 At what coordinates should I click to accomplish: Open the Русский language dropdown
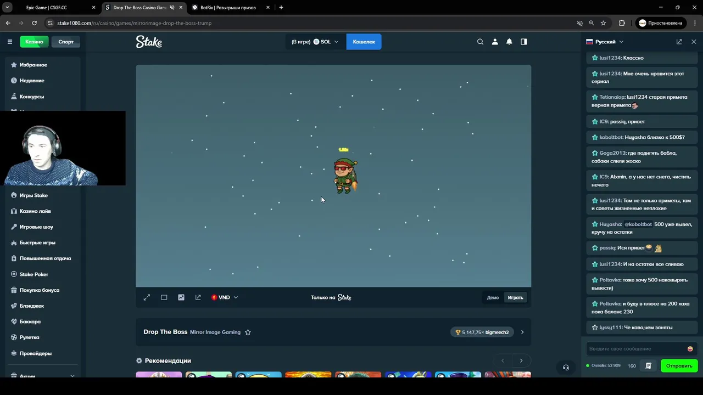coord(605,42)
